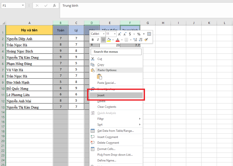Open Format Cells dialog from the menu
The height and width of the screenshot is (166, 233).
tap(116, 149)
